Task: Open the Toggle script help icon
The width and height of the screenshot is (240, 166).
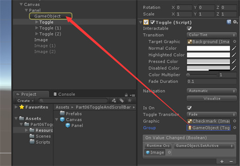Action: pos(228,22)
